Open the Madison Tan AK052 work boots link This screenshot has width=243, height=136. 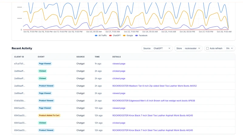tap(155, 86)
